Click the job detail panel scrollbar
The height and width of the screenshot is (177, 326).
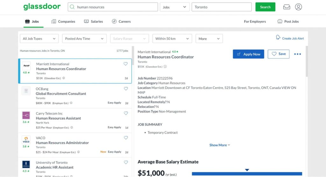pyautogui.click(x=307, y=61)
